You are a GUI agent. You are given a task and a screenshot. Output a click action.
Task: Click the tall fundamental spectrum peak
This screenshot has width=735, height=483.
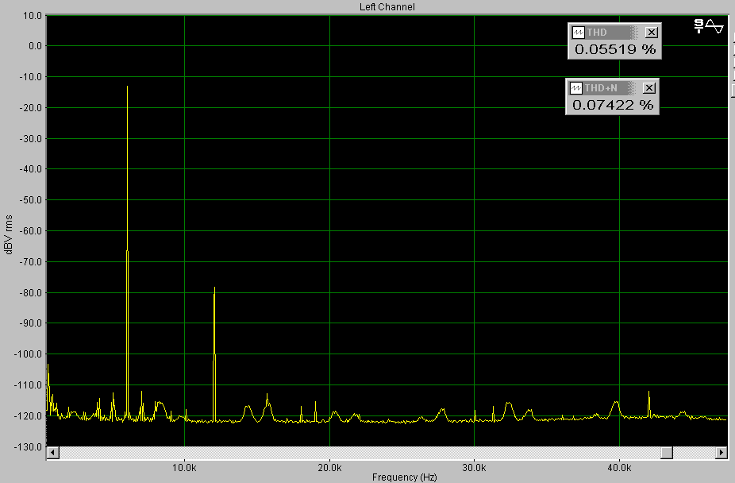[x=127, y=253]
